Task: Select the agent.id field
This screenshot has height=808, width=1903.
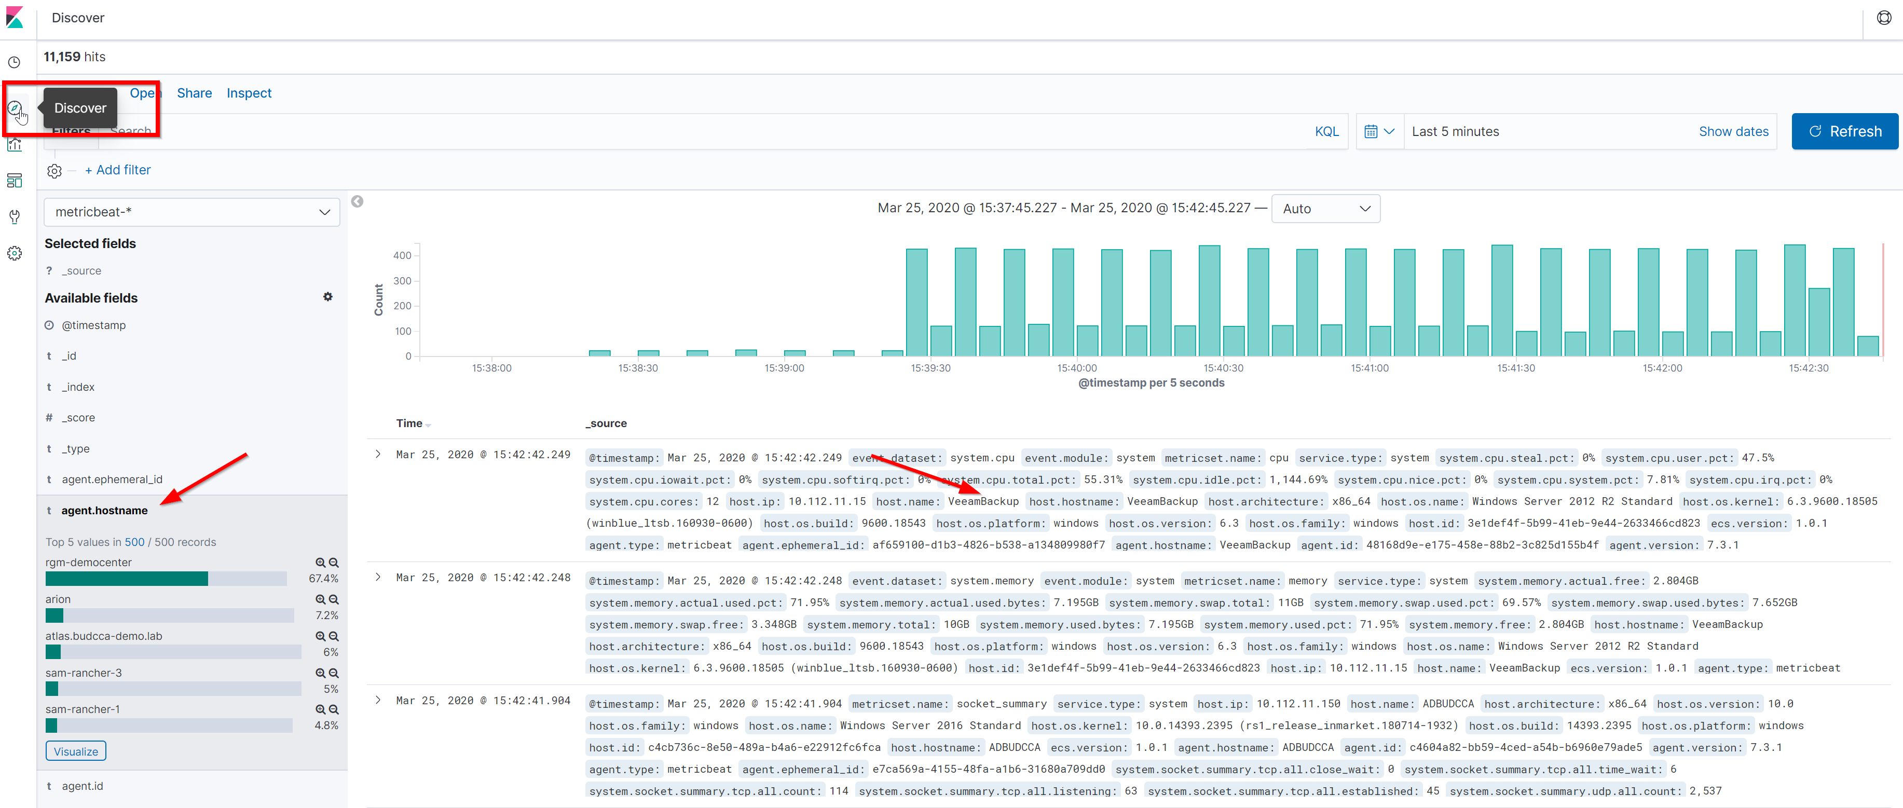Action: coord(82,787)
